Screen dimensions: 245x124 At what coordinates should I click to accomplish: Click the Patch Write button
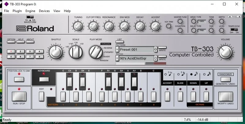tap(162, 56)
